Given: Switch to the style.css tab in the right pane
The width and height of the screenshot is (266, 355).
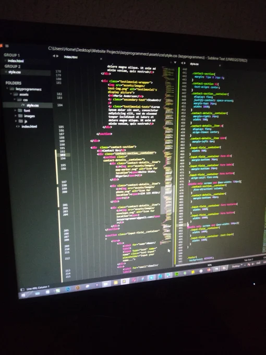Looking at the screenshot, I should [194, 64].
